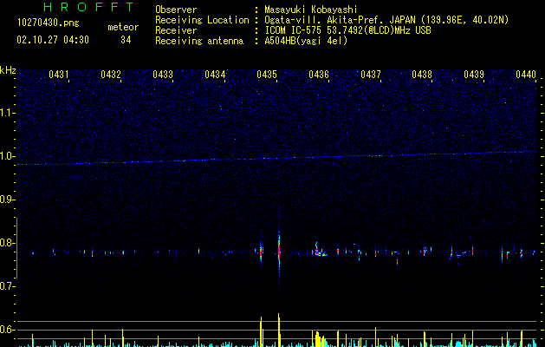Click the HROFFT title text

tap(88, 7)
